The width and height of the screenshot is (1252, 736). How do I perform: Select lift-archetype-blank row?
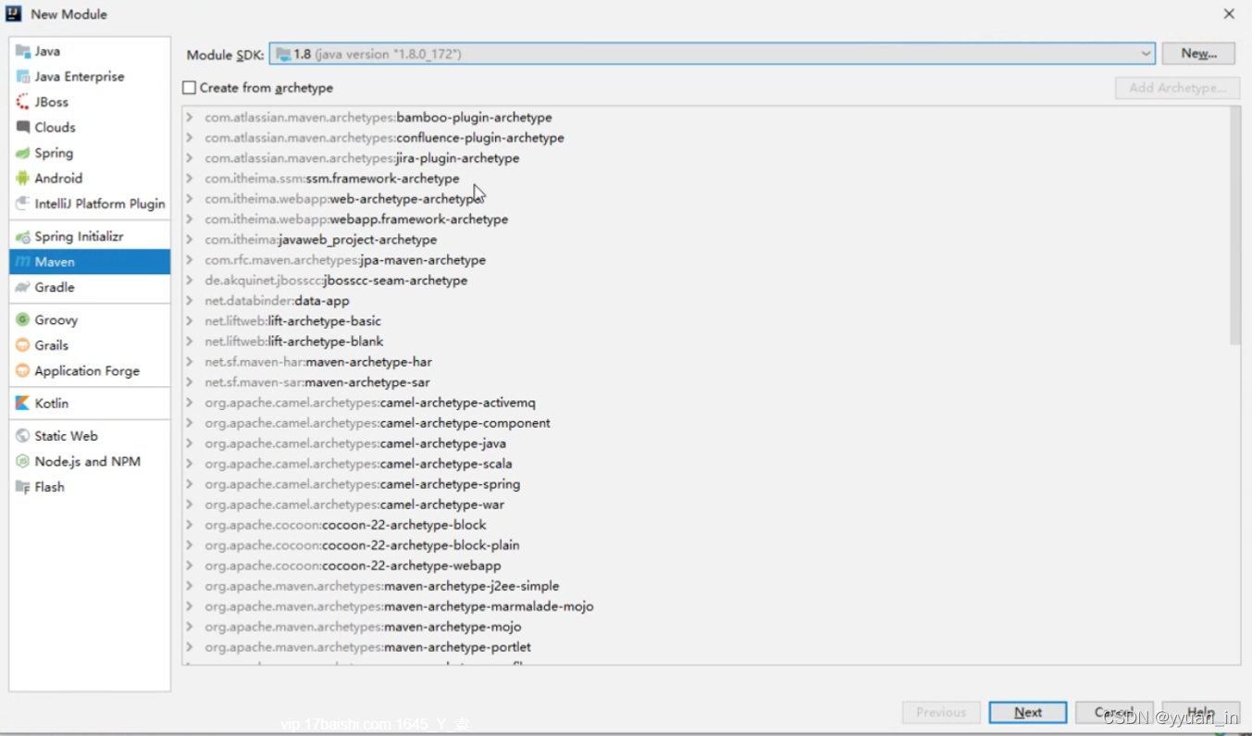(706, 342)
